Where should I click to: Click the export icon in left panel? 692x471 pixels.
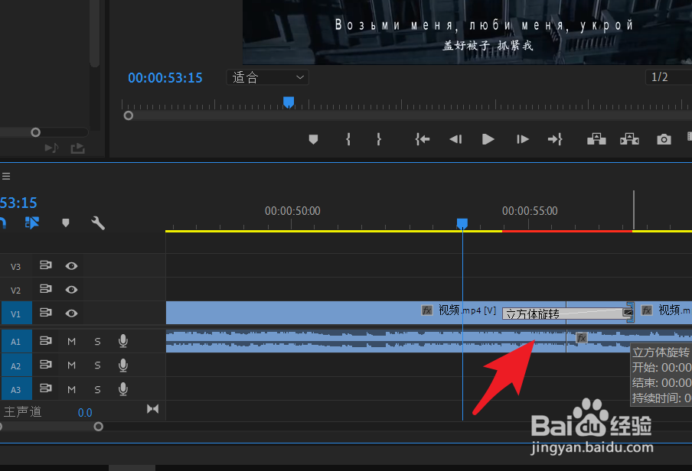(x=77, y=148)
